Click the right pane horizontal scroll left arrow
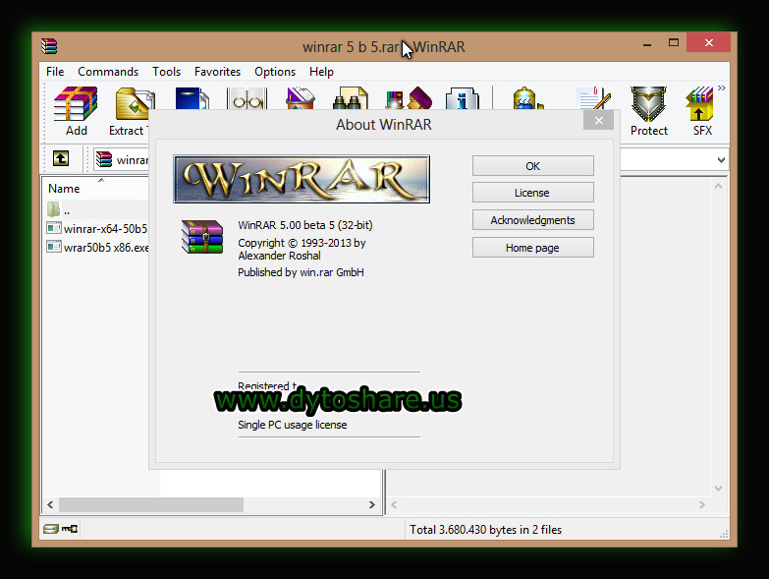769x579 pixels. (394, 504)
